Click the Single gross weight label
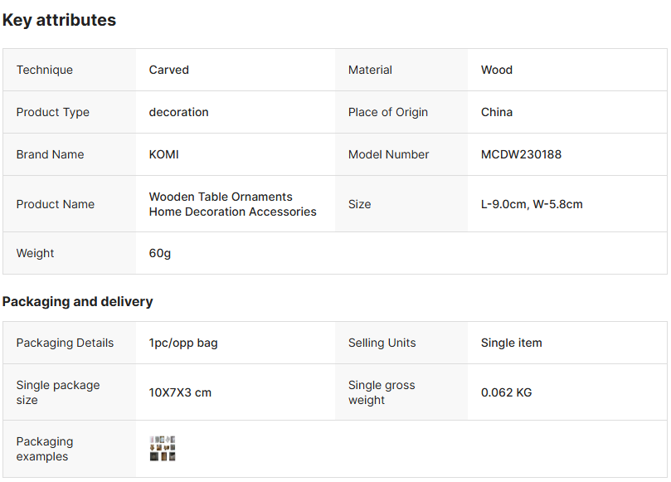 (x=382, y=392)
